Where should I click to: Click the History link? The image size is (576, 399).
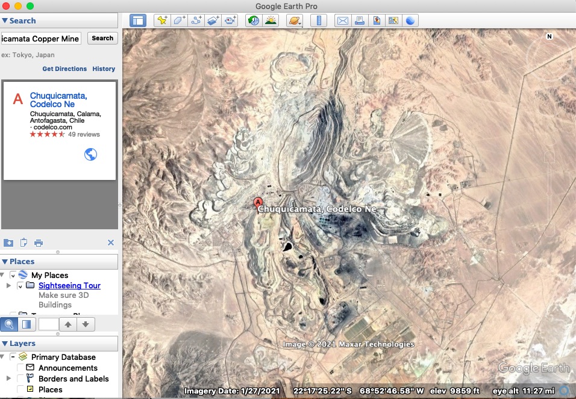point(104,69)
